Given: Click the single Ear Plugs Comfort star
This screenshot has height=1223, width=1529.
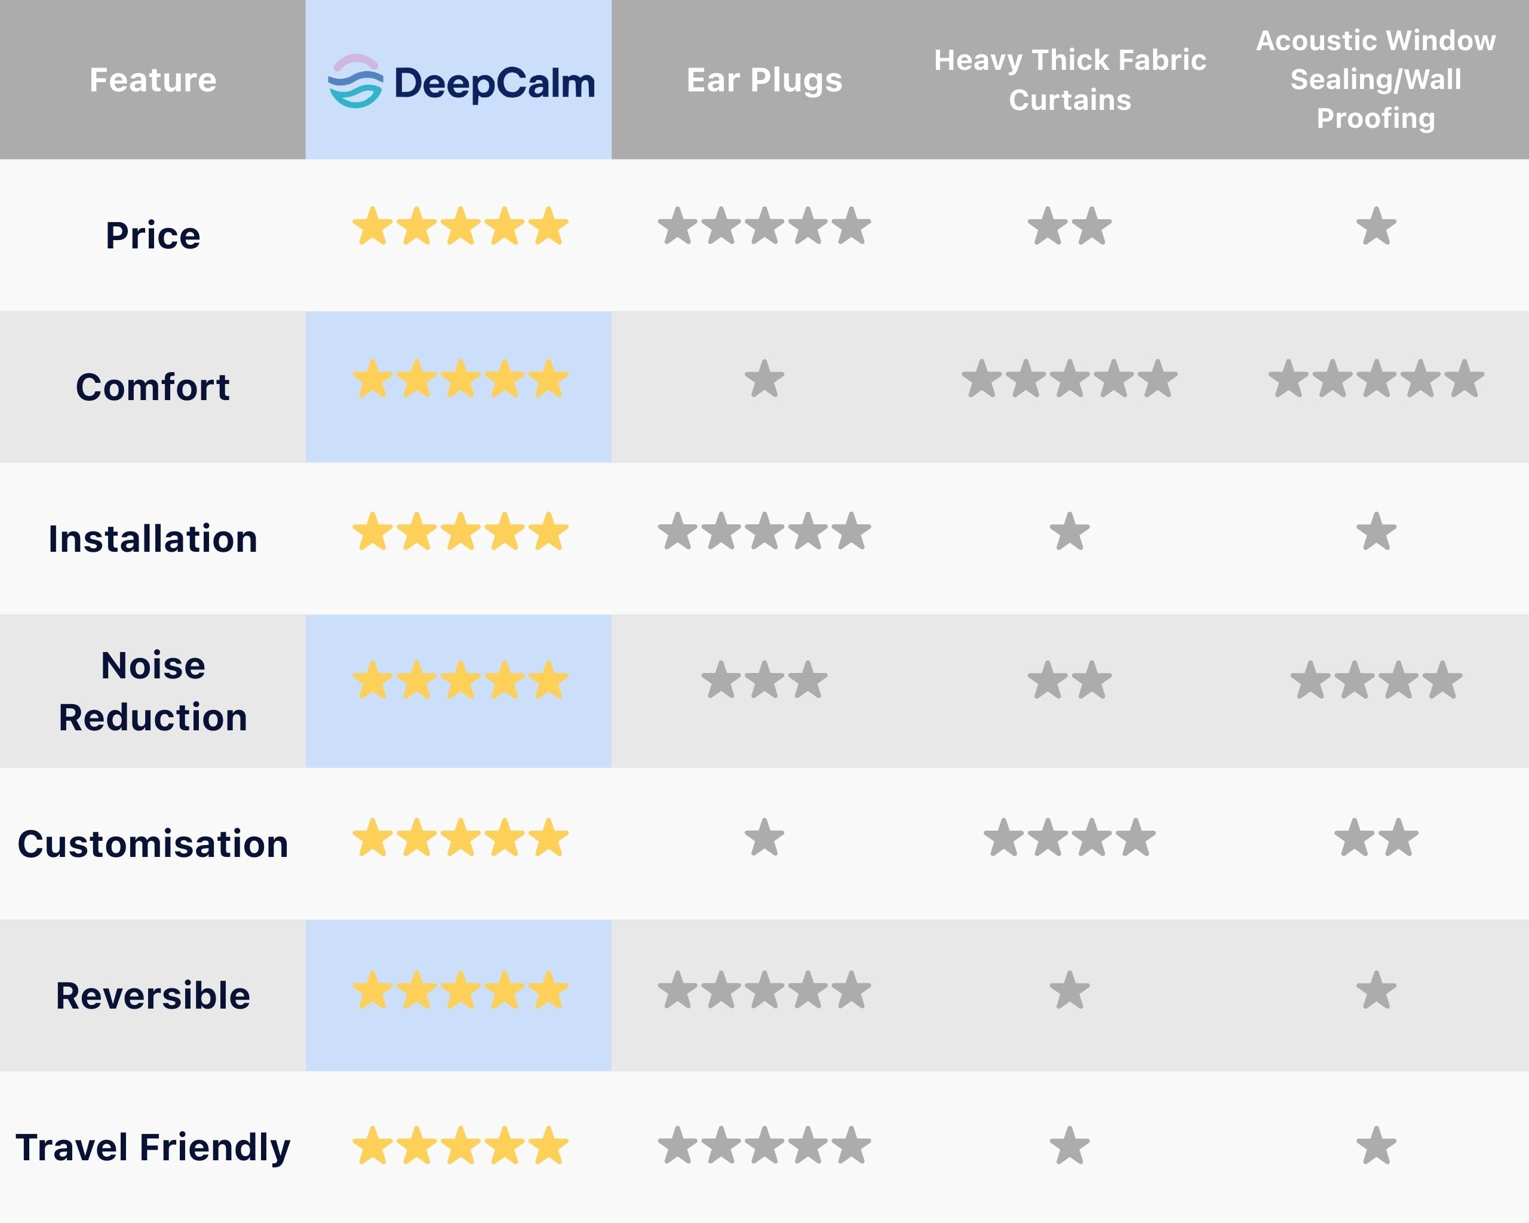Looking at the screenshot, I should tap(764, 379).
